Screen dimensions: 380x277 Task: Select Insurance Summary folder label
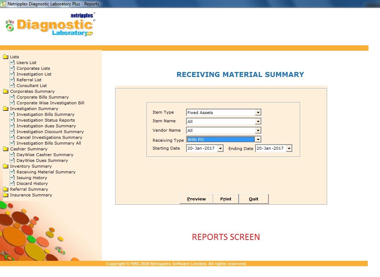click(31, 195)
